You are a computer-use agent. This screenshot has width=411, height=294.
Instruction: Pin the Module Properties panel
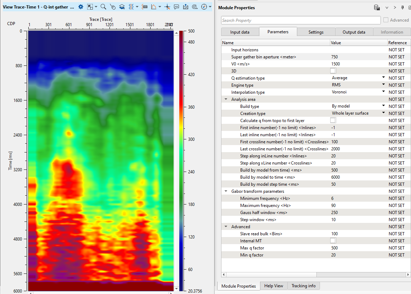click(x=402, y=7)
